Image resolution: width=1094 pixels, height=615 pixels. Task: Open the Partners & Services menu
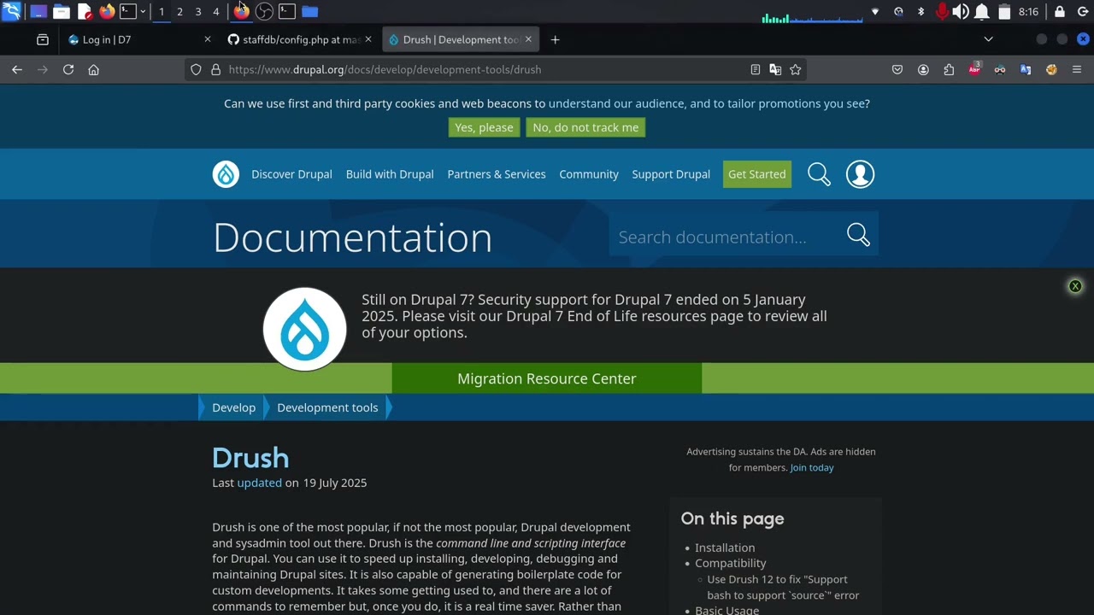point(497,174)
